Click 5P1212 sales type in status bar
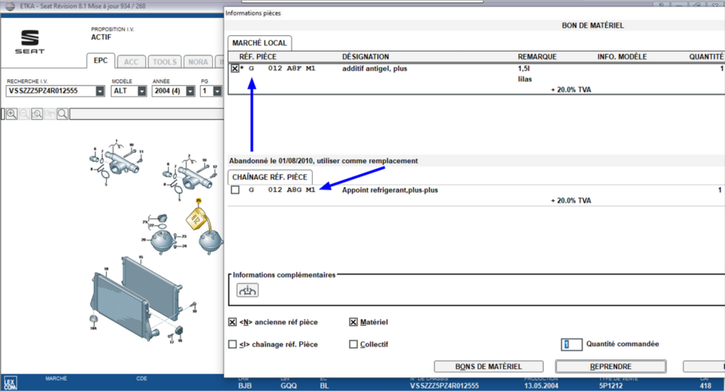This screenshot has width=725, height=392. coord(611,385)
